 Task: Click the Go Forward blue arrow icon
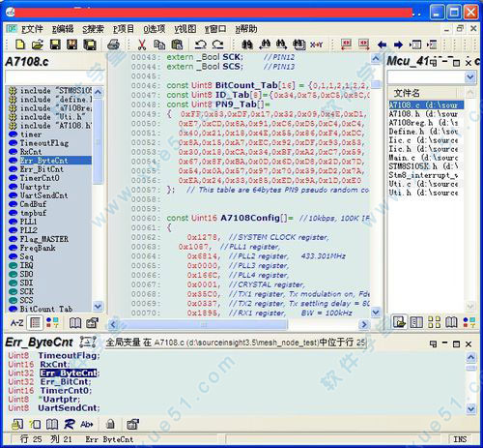tap(398, 45)
